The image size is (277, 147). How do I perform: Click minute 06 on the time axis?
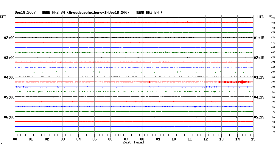click(111, 139)
